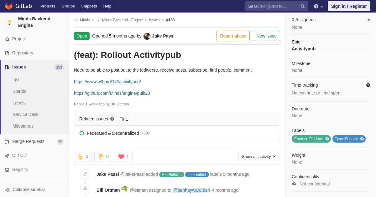Viewport: 376px width, 197px height.
Task: Click the Minds Backend - Engine breadcrumb link
Action: [123, 20]
